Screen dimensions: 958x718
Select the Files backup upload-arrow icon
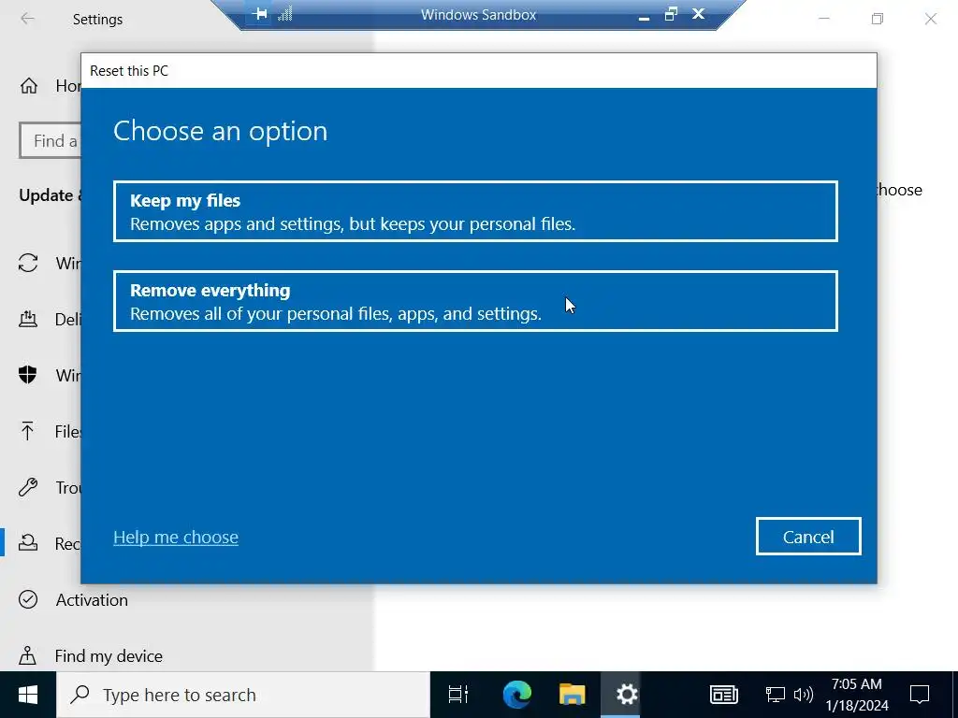27,431
